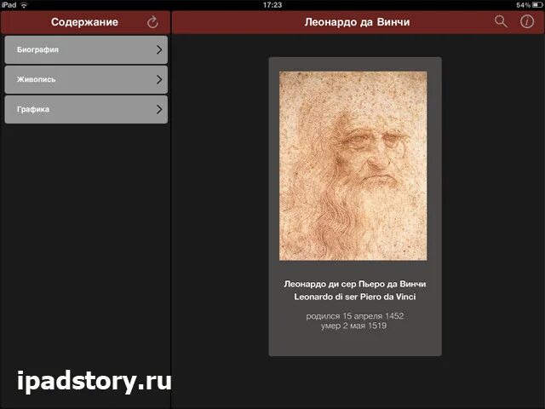Screen dimensions: 545x409
Task: Open the Живопись section
Action: 86,79
